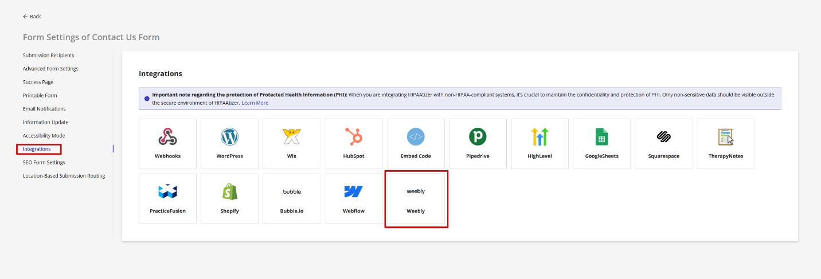Select the Bubble.io integration tile
This screenshot has height=279, width=821.
tap(291, 198)
